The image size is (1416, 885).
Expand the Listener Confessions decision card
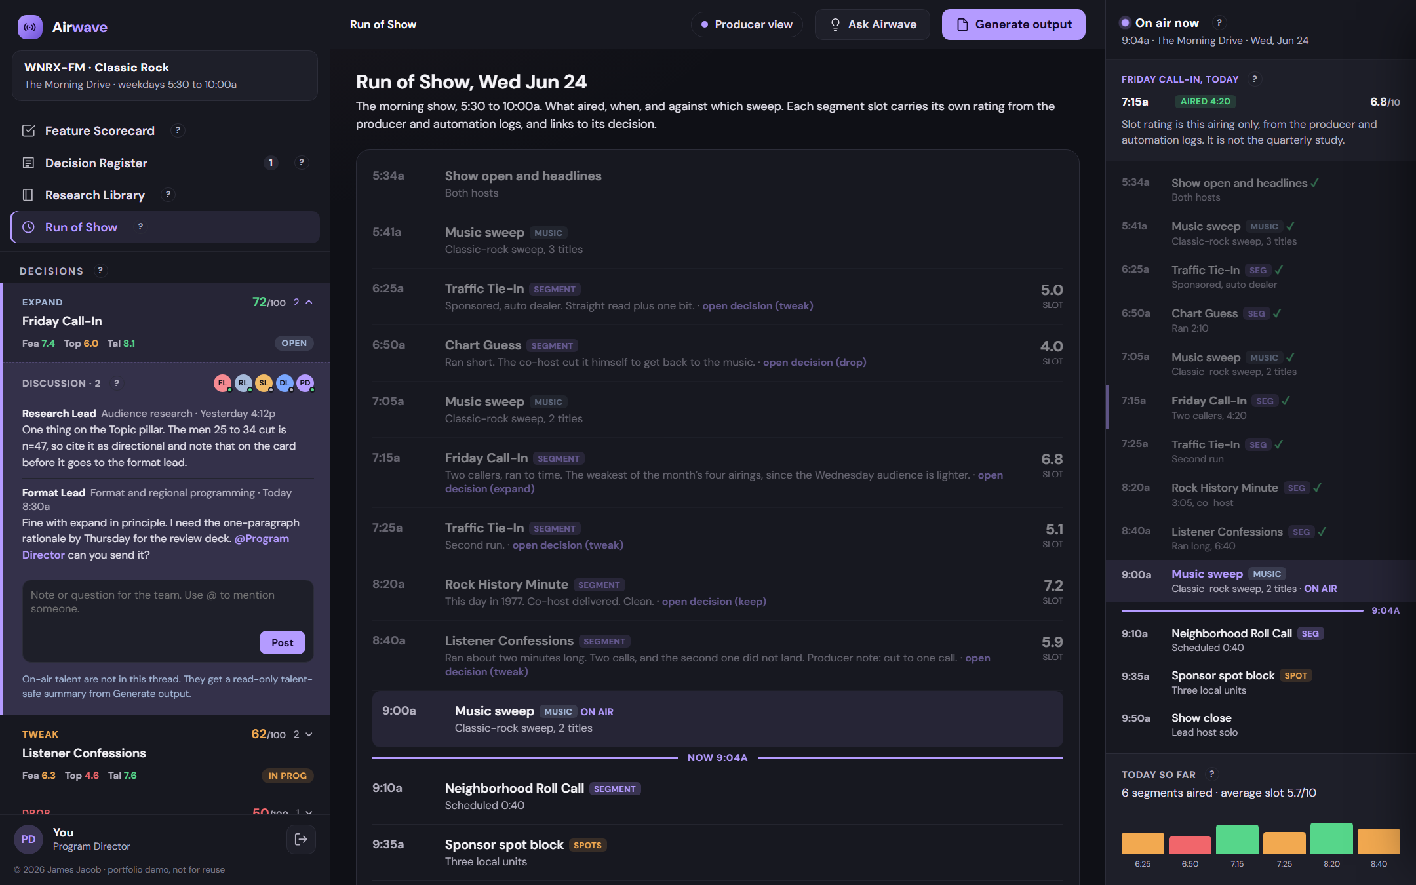tap(309, 734)
